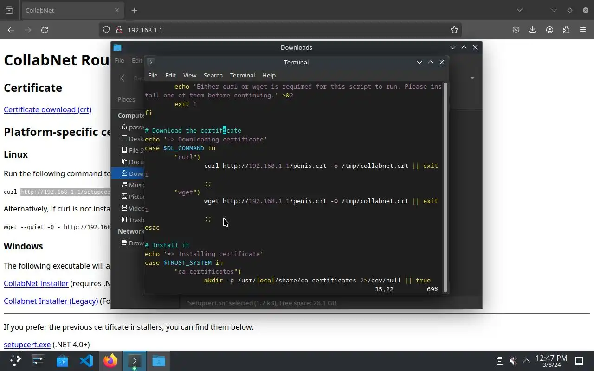Viewport: 594px width, 371px height.
Task: Select Trash in the Places sidebar
Action: click(x=132, y=220)
